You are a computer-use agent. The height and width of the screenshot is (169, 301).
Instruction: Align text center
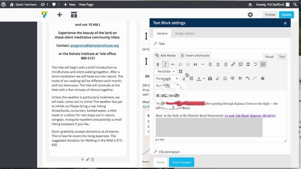click(218, 64)
